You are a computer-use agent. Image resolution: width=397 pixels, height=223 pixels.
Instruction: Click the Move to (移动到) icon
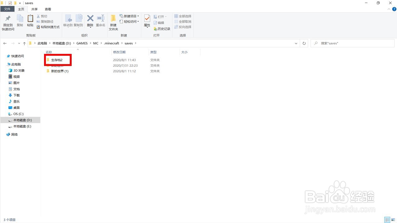pos(68,19)
